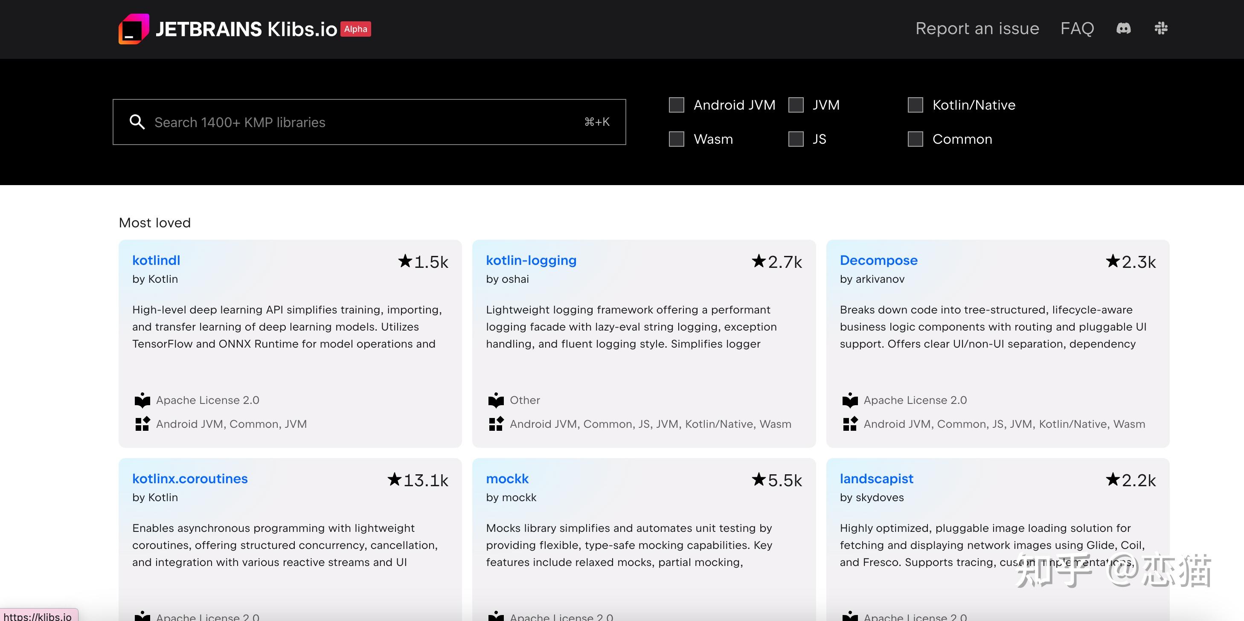Tick the JS platform checkbox
Screen dimensions: 1244x621
pyautogui.click(x=796, y=139)
